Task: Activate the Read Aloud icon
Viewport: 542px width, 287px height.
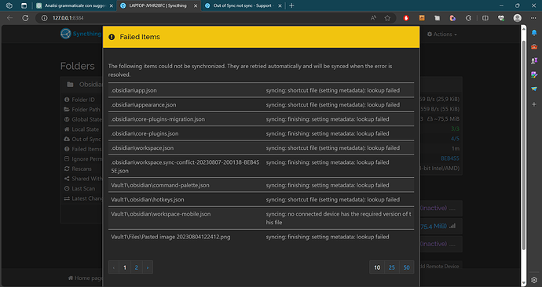Action: tap(373, 18)
